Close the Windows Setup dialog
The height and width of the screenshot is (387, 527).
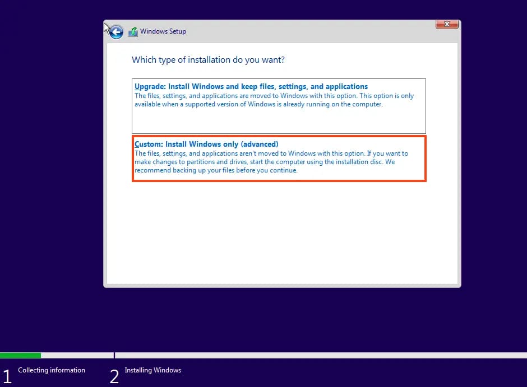coord(447,24)
